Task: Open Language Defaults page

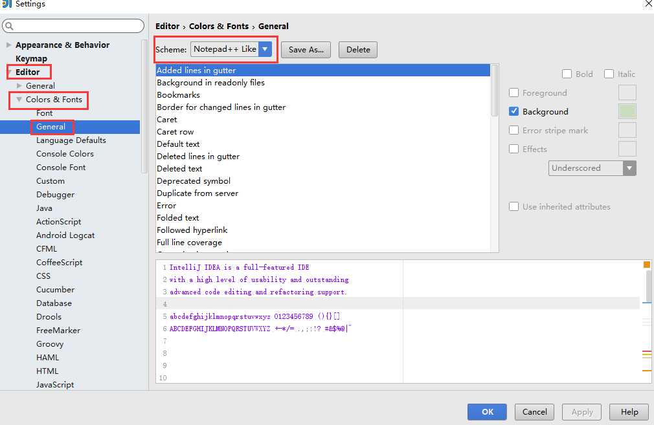Action: coord(71,140)
